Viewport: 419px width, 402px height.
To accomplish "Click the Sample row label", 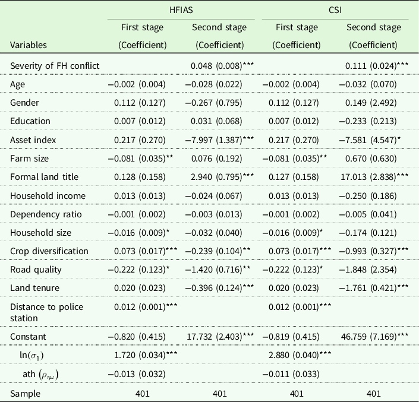I will (x=25, y=392).
